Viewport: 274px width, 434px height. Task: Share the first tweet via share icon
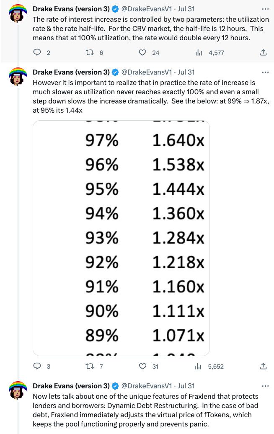tap(263, 52)
